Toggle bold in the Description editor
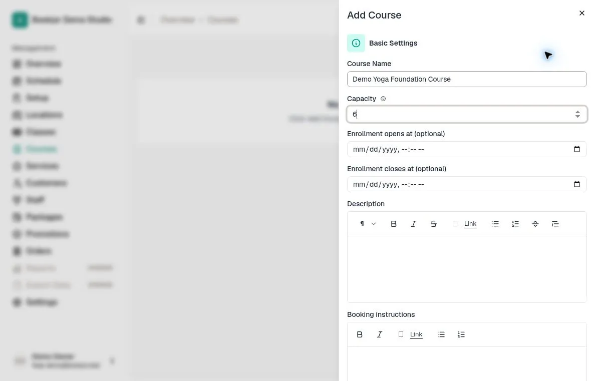 (394, 224)
